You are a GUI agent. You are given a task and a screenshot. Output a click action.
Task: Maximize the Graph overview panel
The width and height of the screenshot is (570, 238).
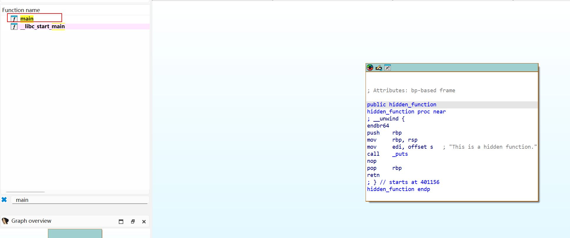coord(121,222)
